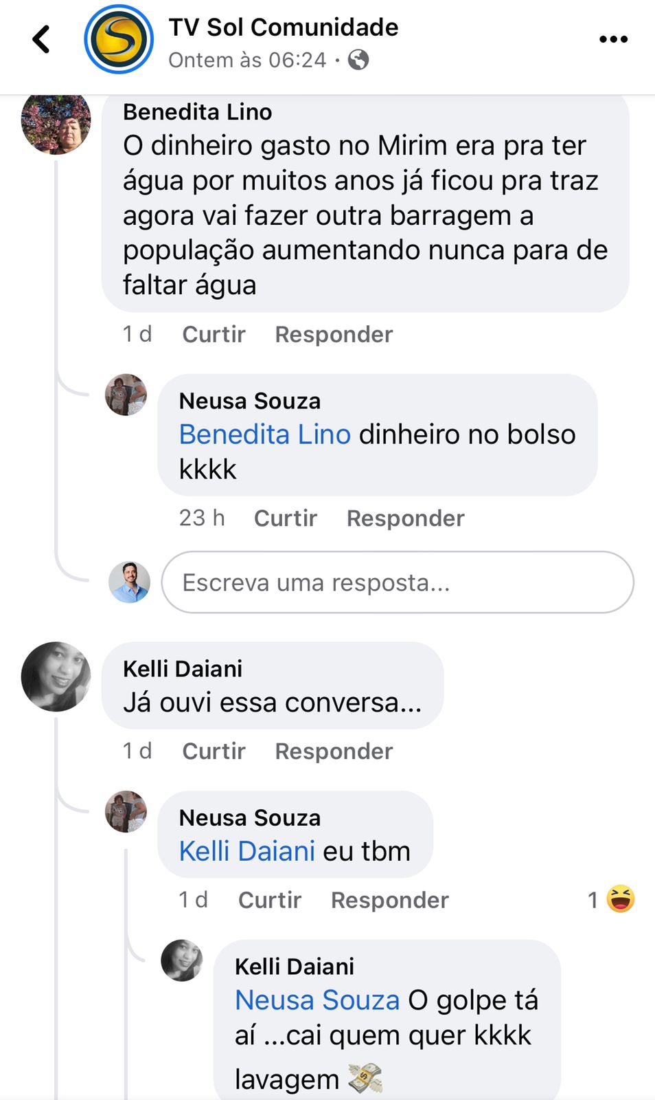Screen dimensions: 655x1100
Task: Like Neusa Souza's 'dinheiro no bolso' reply
Action: click(x=286, y=518)
